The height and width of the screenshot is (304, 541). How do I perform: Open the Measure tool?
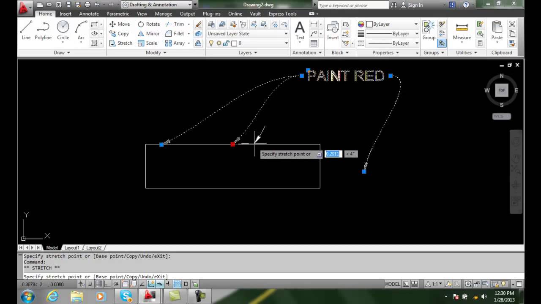point(462,31)
